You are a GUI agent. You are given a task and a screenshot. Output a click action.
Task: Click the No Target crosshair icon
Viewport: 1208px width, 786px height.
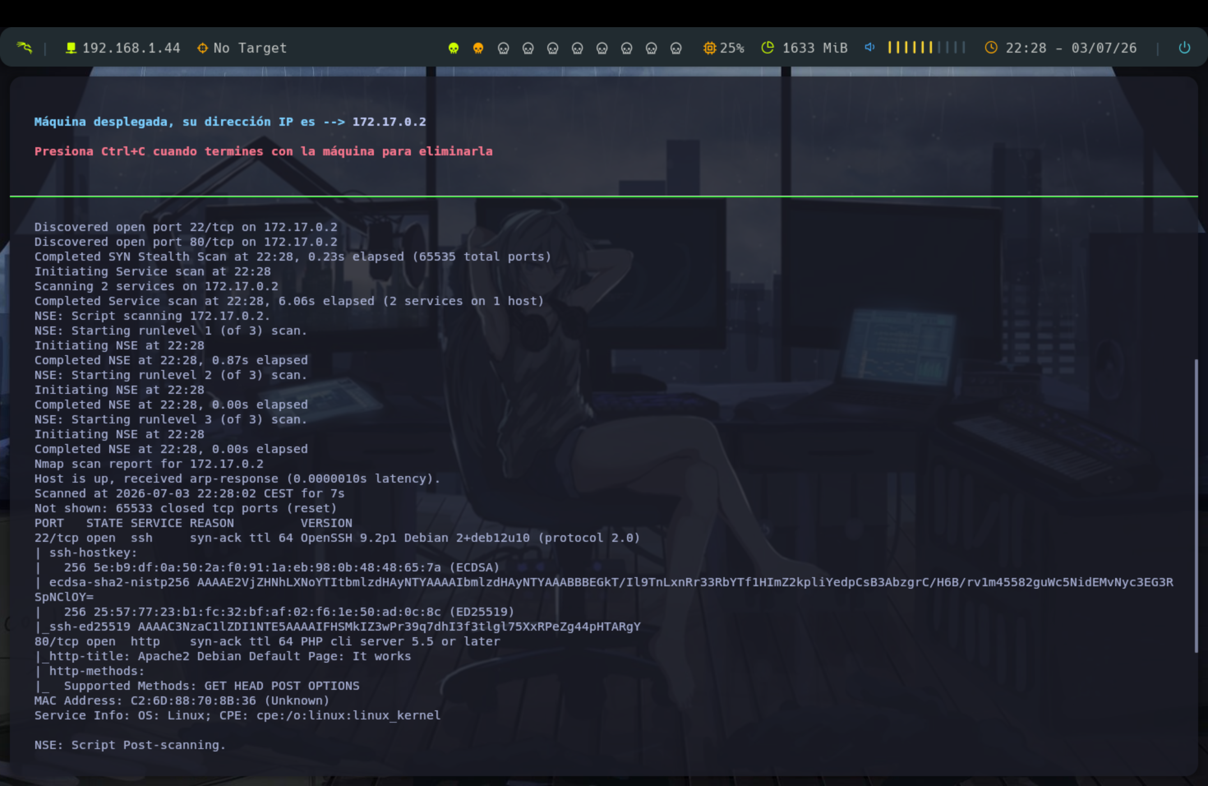[x=202, y=48]
